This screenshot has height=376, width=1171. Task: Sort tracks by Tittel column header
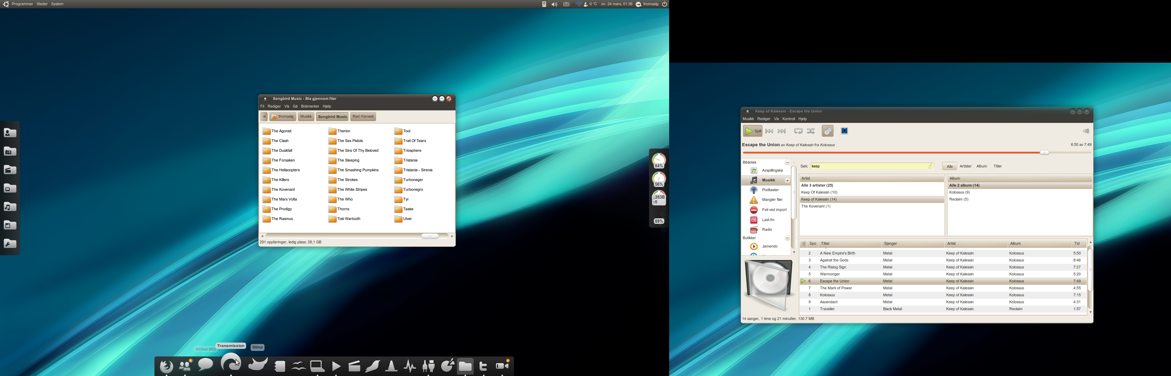click(x=850, y=244)
